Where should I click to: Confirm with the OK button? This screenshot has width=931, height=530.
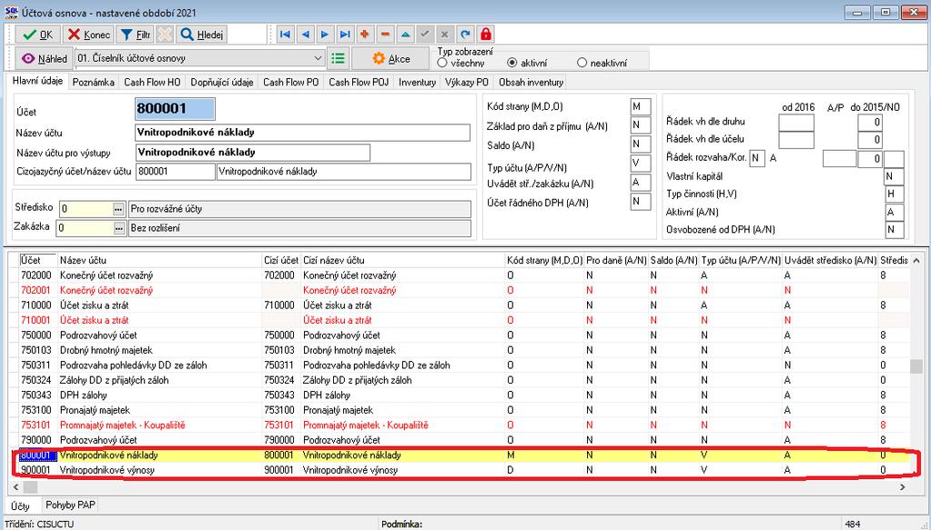point(38,35)
